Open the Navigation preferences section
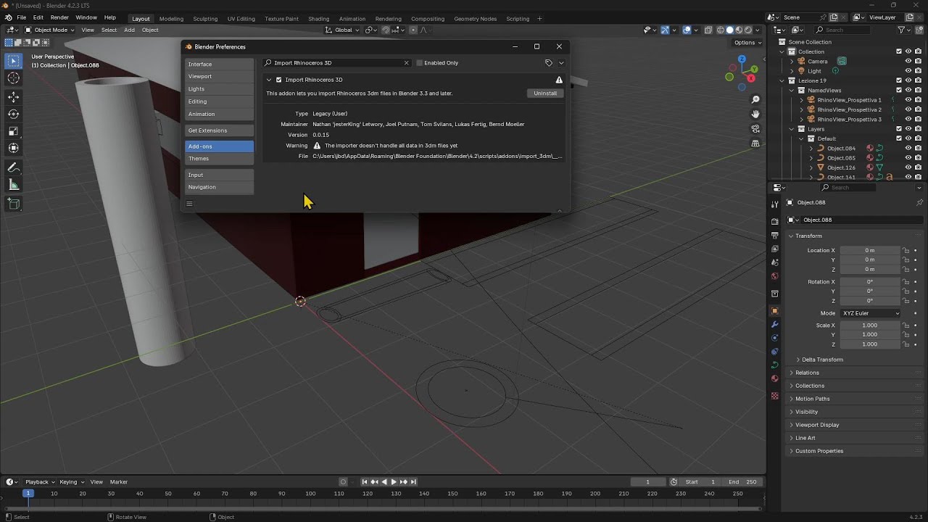The height and width of the screenshot is (522, 928). [219, 187]
